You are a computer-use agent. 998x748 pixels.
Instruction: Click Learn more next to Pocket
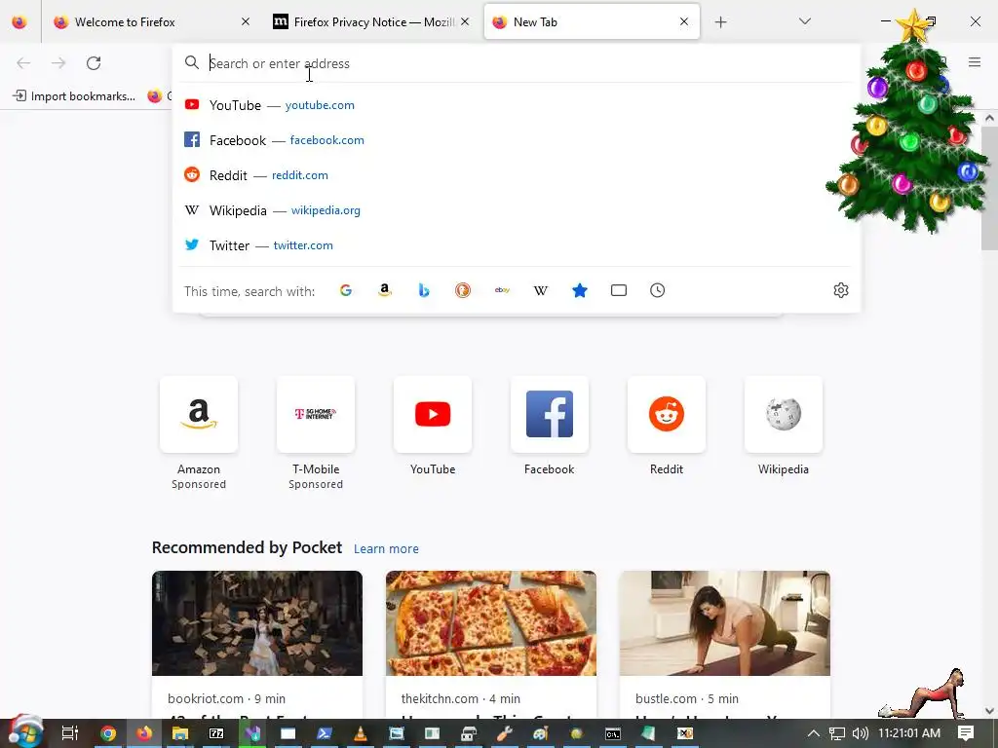[x=386, y=549]
